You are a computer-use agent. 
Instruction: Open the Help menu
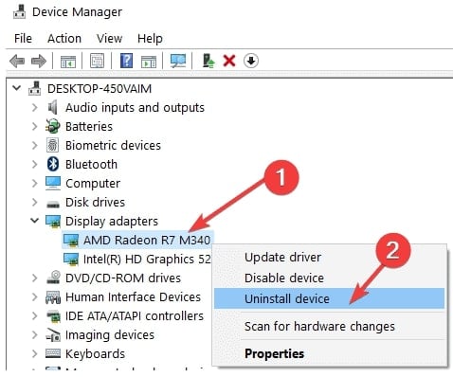click(150, 39)
